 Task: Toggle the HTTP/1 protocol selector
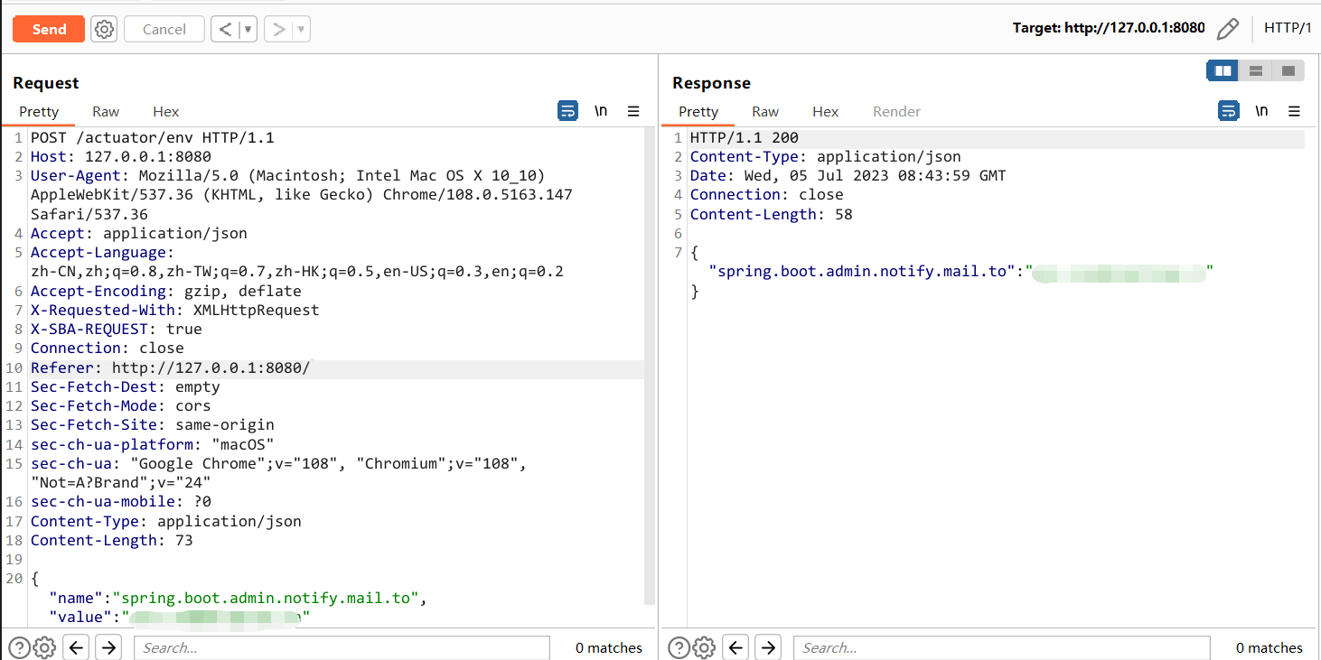click(1288, 28)
